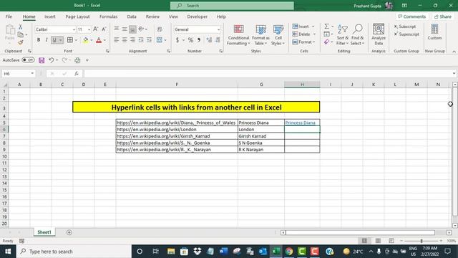458x258 pixels.
Task: Click the Insert Function fx icon
Action: click(x=77, y=74)
